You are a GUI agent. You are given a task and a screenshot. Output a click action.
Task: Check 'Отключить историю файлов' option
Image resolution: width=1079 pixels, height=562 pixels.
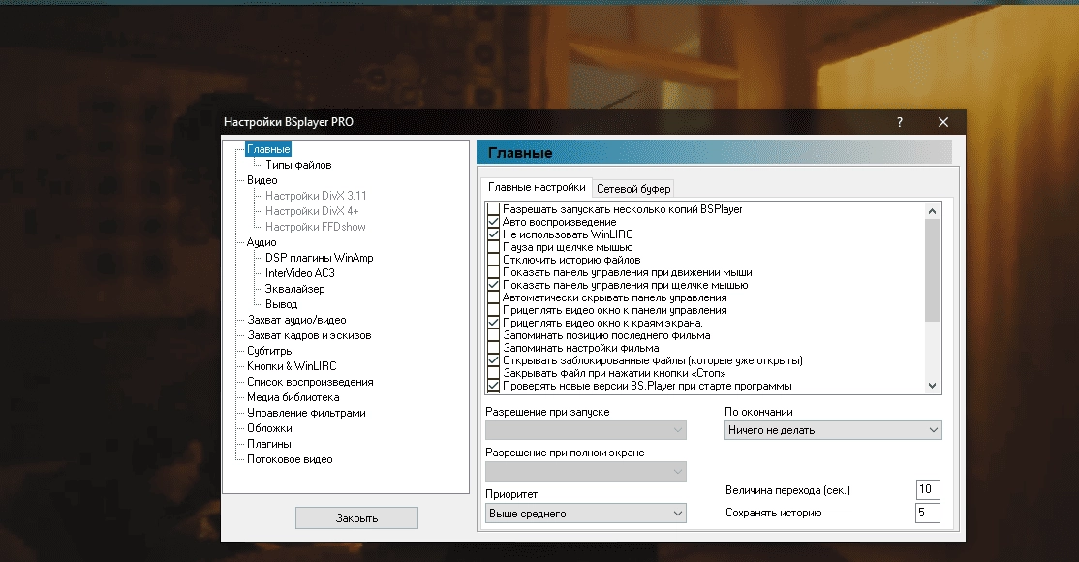coord(493,260)
